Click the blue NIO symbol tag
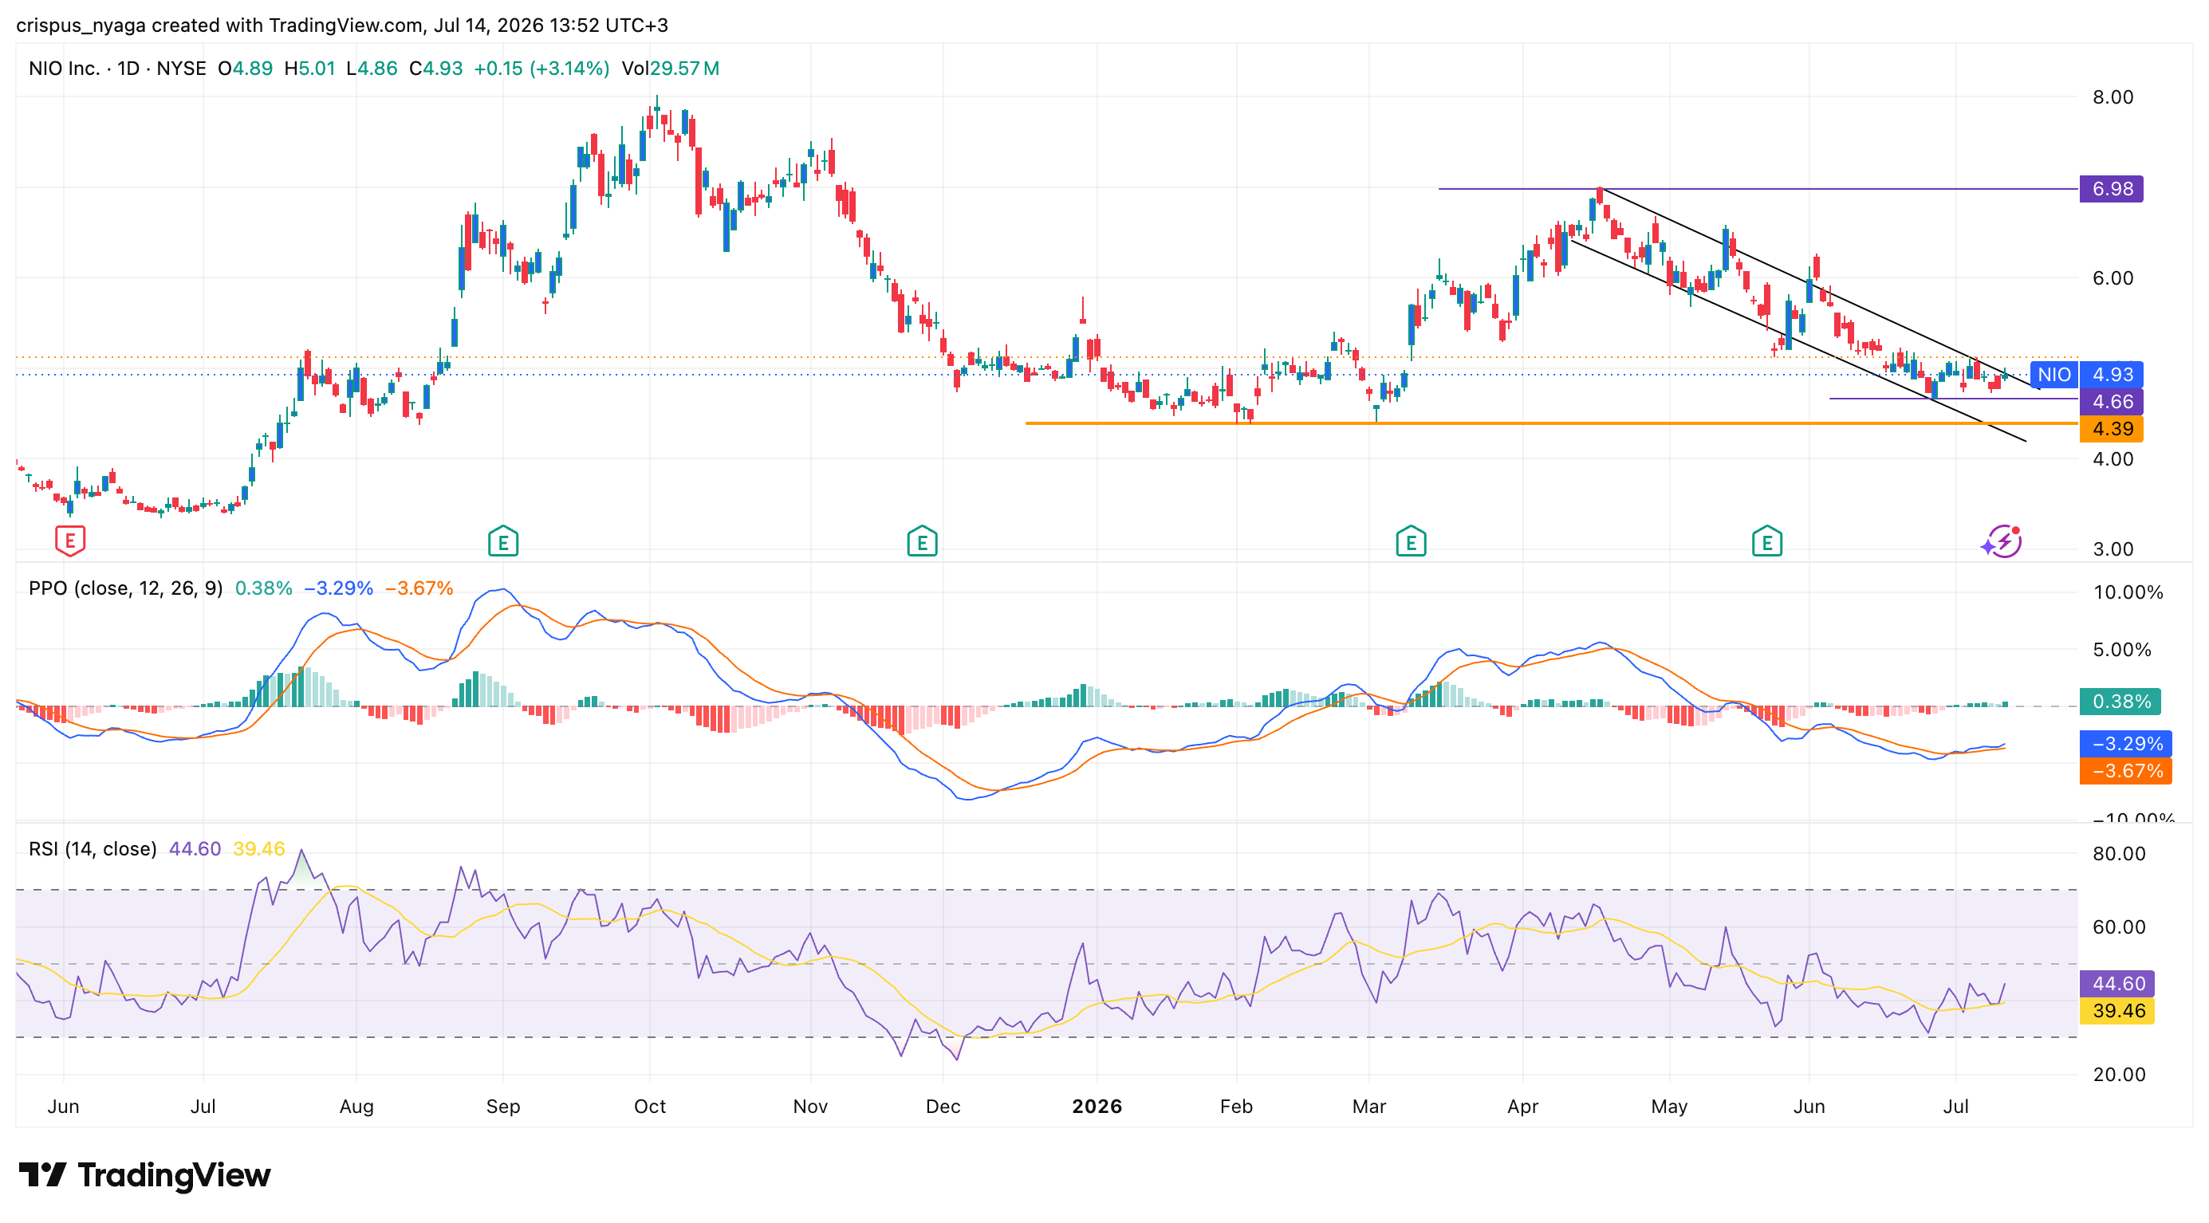 coord(2053,375)
